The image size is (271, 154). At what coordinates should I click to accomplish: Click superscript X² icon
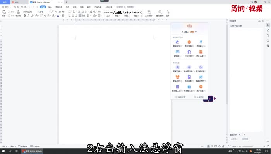click(x=41, y=15)
